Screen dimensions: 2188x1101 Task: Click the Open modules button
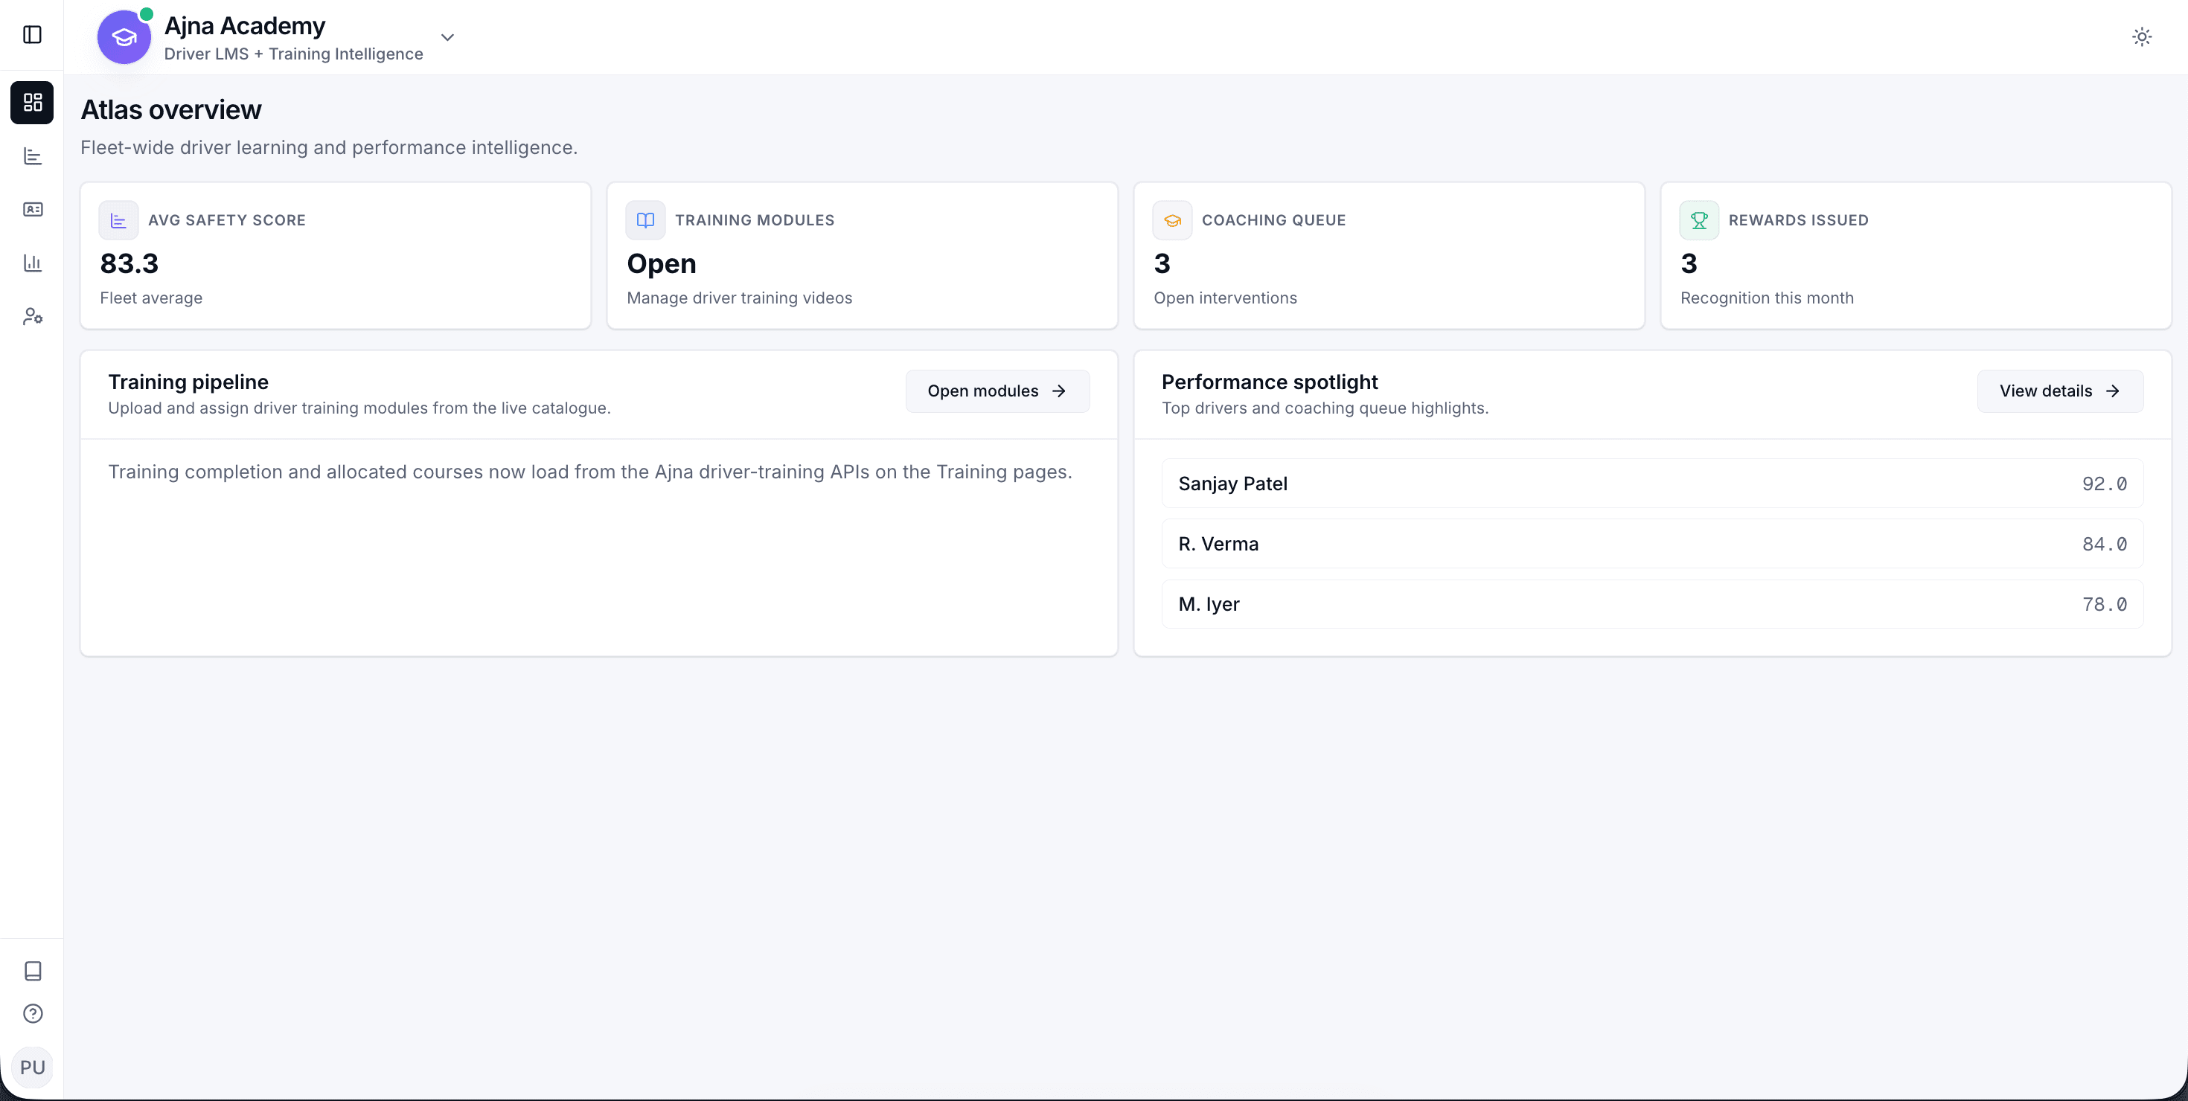pyautogui.click(x=997, y=391)
